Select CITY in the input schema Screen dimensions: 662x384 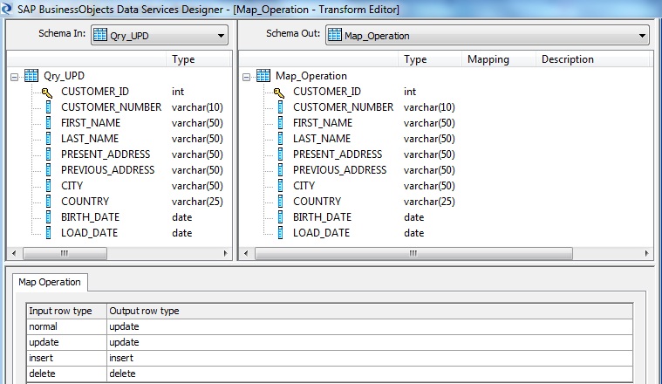point(72,185)
